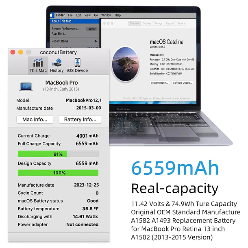Viewport: 248px width, 248px height.
Task: Open the License Agreement link
Action: click(181, 98)
